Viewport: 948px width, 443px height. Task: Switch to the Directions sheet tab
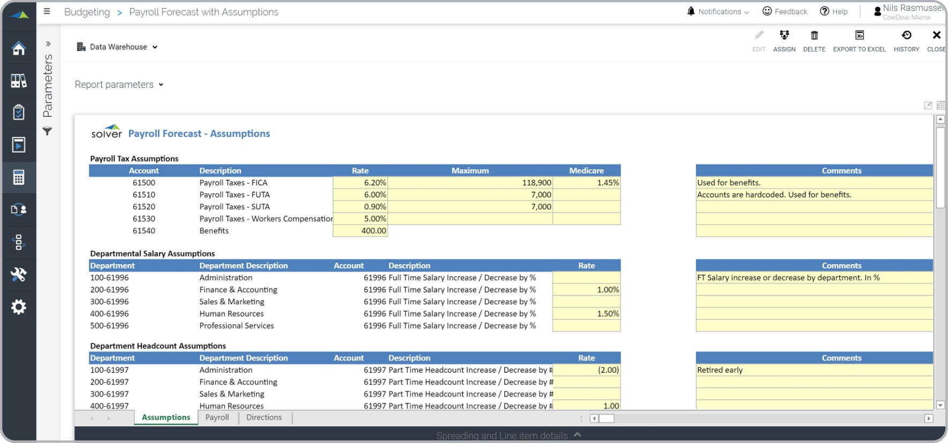tap(264, 418)
